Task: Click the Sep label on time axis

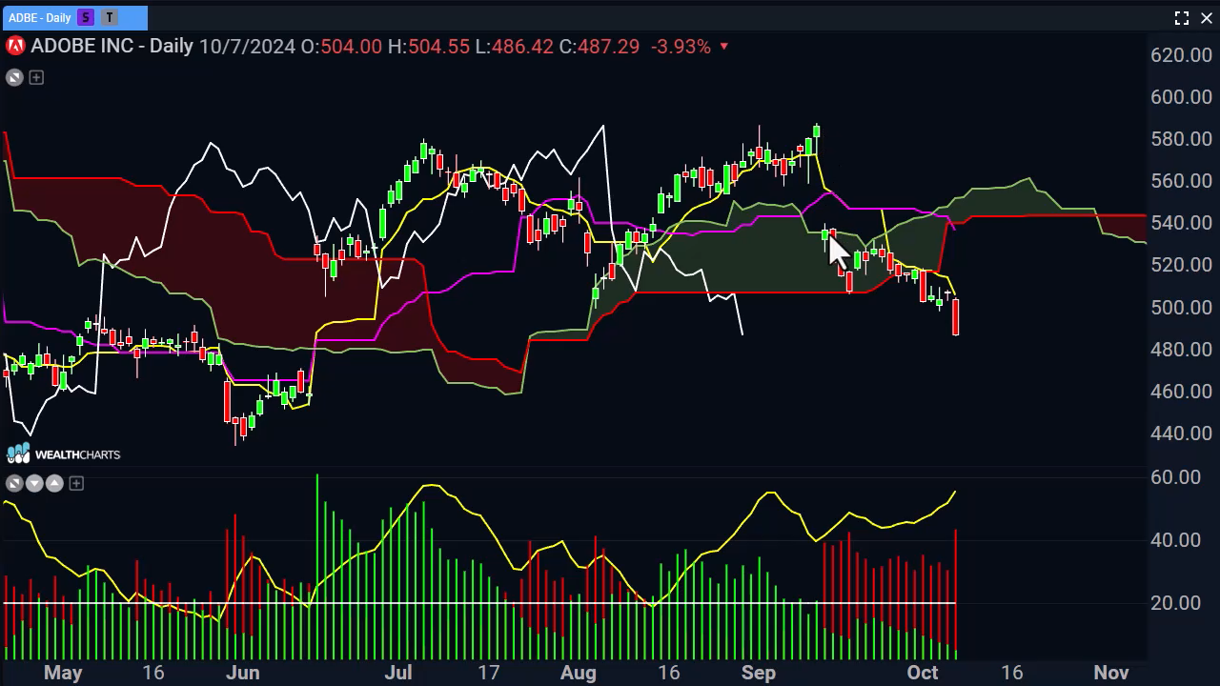Action: 759,673
